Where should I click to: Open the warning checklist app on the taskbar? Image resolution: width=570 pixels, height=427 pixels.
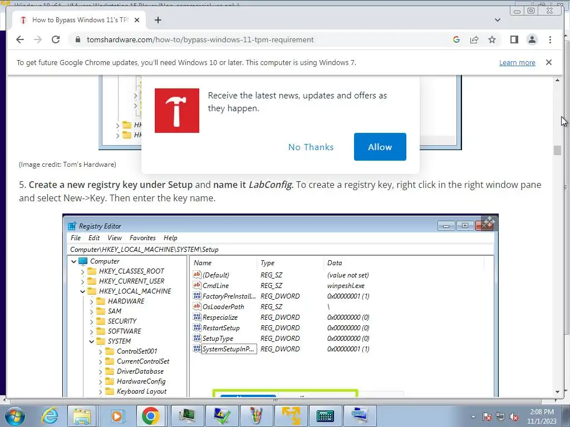pos(222,416)
